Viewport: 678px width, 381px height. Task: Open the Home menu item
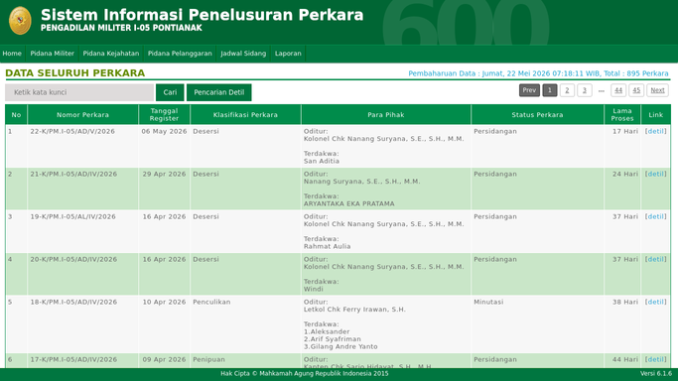tap(12, 54)
